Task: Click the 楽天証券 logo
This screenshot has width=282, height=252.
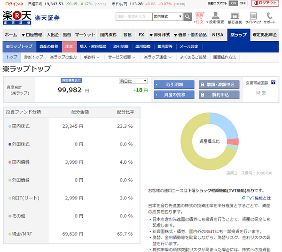Action: 31,18
